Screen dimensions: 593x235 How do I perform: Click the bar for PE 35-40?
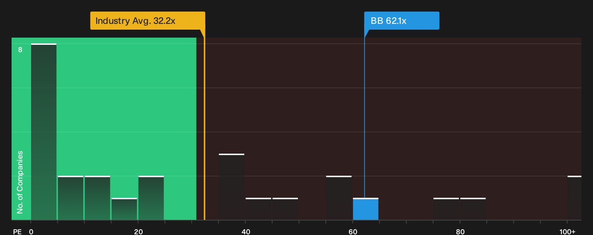231,187
